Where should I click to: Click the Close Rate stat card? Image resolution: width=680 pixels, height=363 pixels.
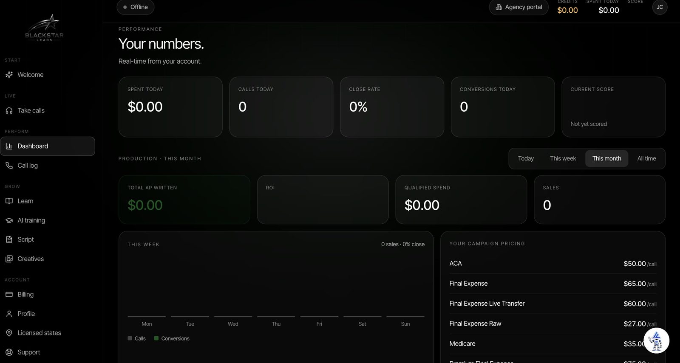pos(392,107)
